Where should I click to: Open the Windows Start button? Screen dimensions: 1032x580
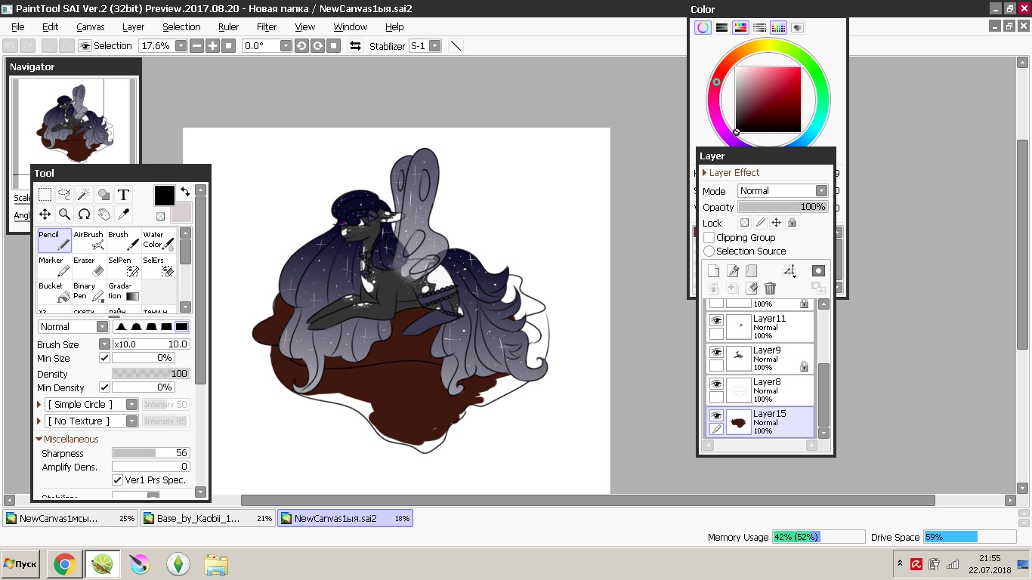[x=20, y=564]
